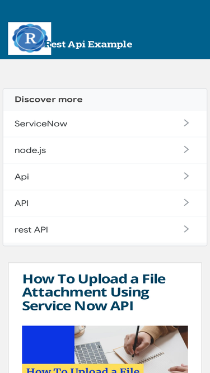The image size is (210, 373).
Task: Open rest API suggestion
Action: pyautogui.click(x=105, y=230)
